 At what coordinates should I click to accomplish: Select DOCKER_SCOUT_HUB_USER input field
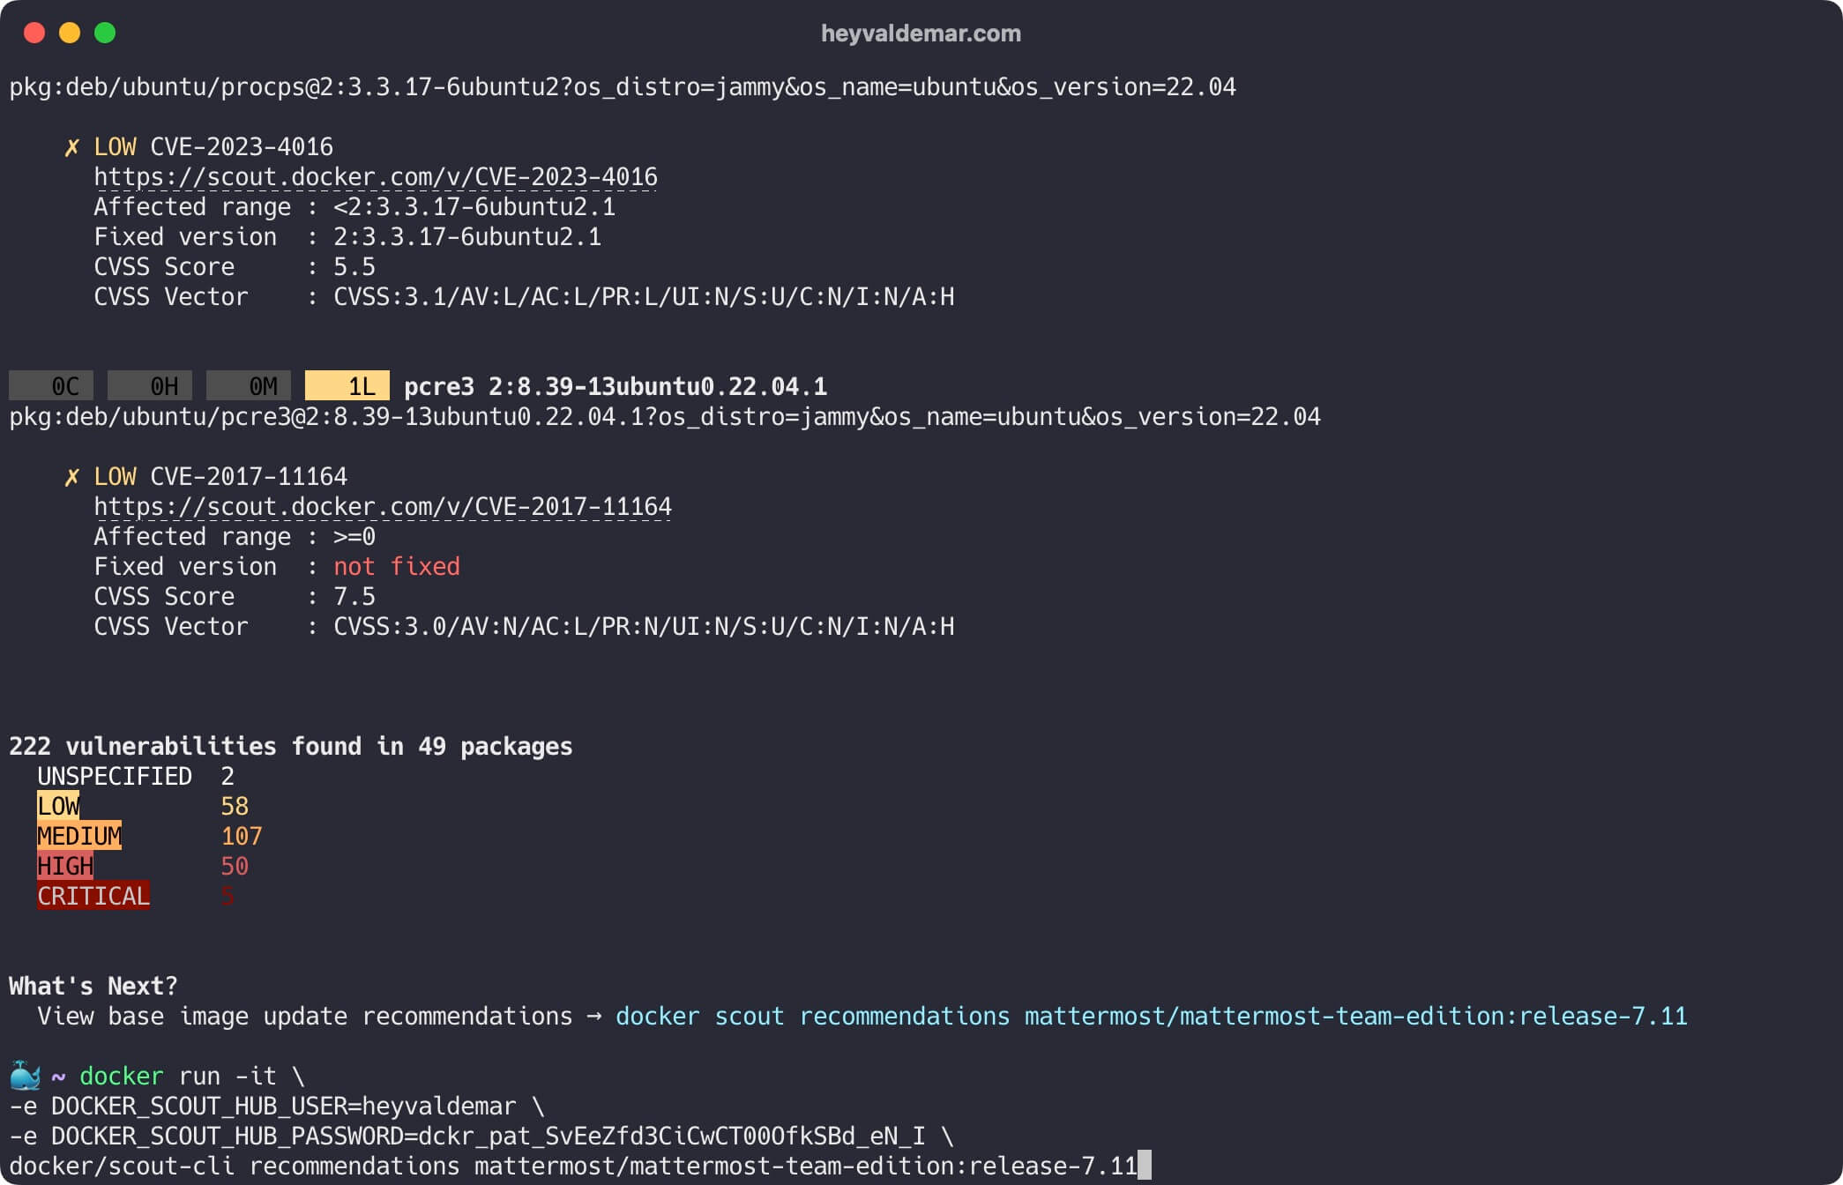(405, 1105)
